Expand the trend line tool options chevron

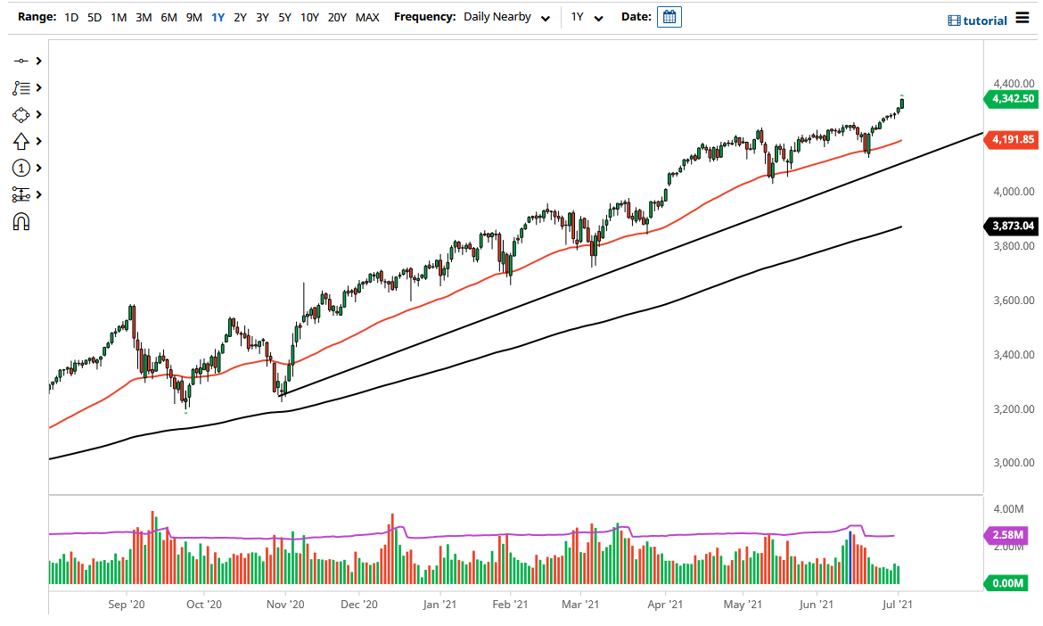tap(37, 61)
